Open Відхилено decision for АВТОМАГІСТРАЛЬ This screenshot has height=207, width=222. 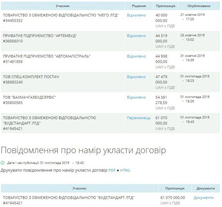pos(136,56)
